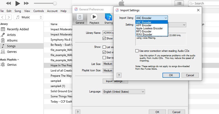Click the General Preferences help button

point(78,112)
